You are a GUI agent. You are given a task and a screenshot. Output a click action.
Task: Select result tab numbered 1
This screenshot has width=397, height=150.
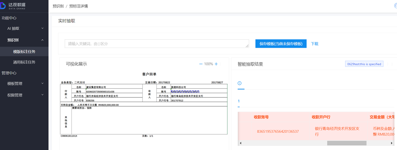pyautogui.click(x=238, y=101)
